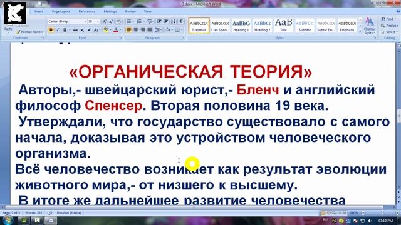Click Format Painter
This screenshot has height=225, width=401.
29,32
